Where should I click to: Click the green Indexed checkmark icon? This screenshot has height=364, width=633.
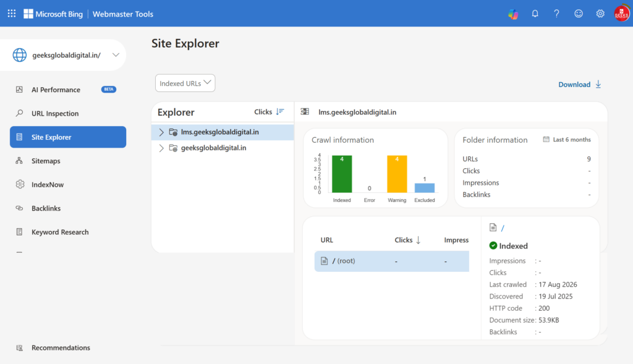493,245
